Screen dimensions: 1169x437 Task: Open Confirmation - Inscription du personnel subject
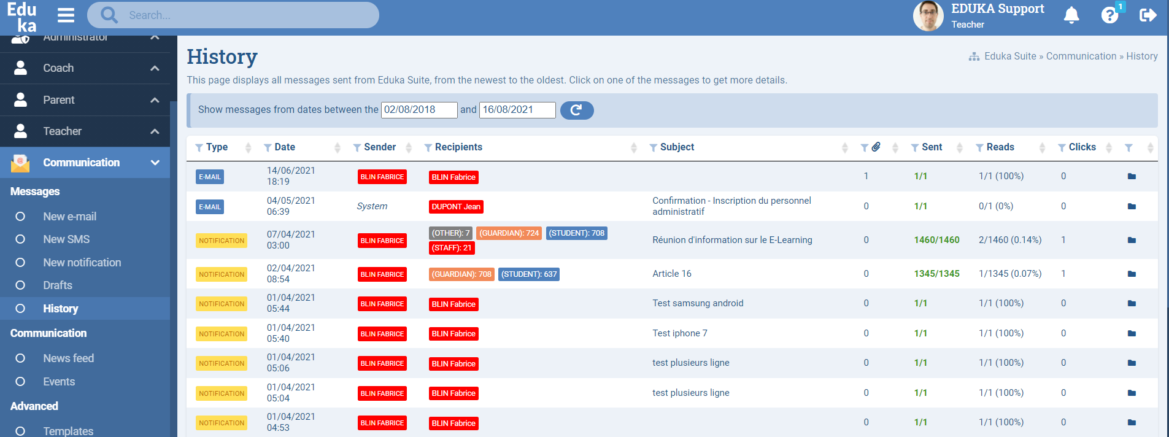[x=731, y=206]
